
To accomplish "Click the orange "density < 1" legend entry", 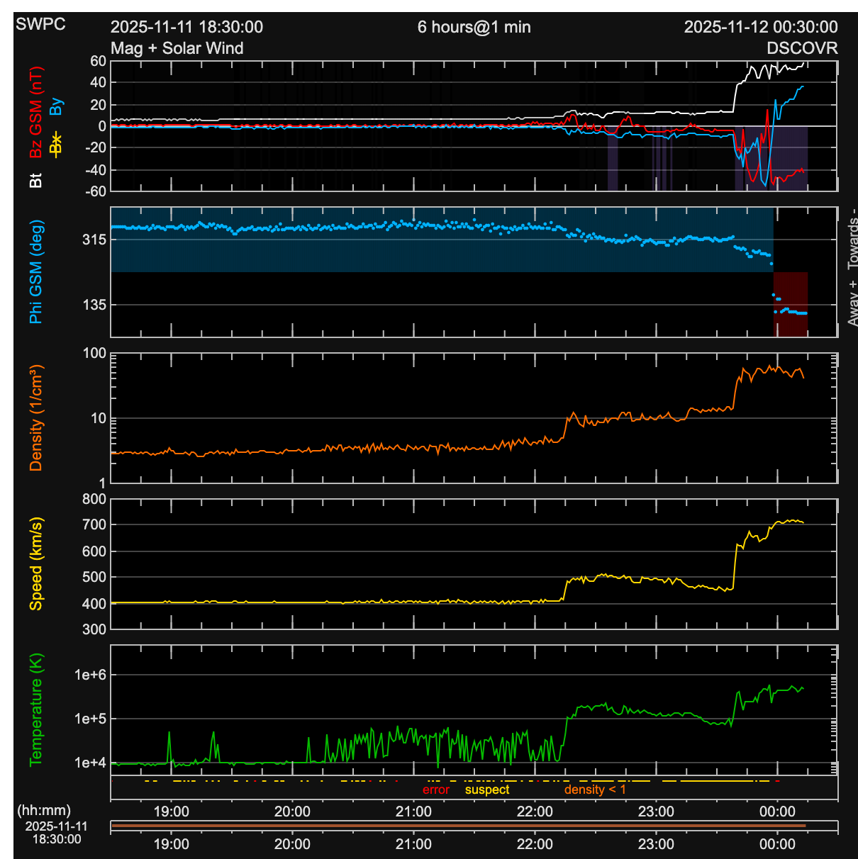I will click(x=595, y=790).
